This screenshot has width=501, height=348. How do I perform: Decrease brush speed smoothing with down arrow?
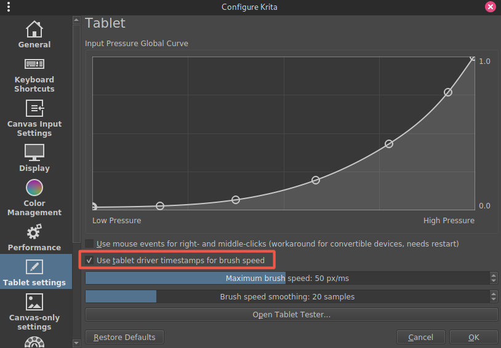click(x=494, y=299)
